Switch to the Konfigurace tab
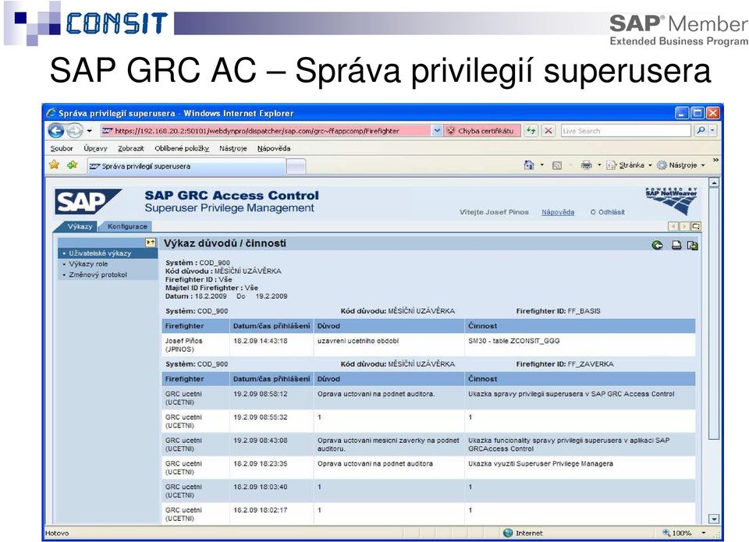 (x=127, y=226)
